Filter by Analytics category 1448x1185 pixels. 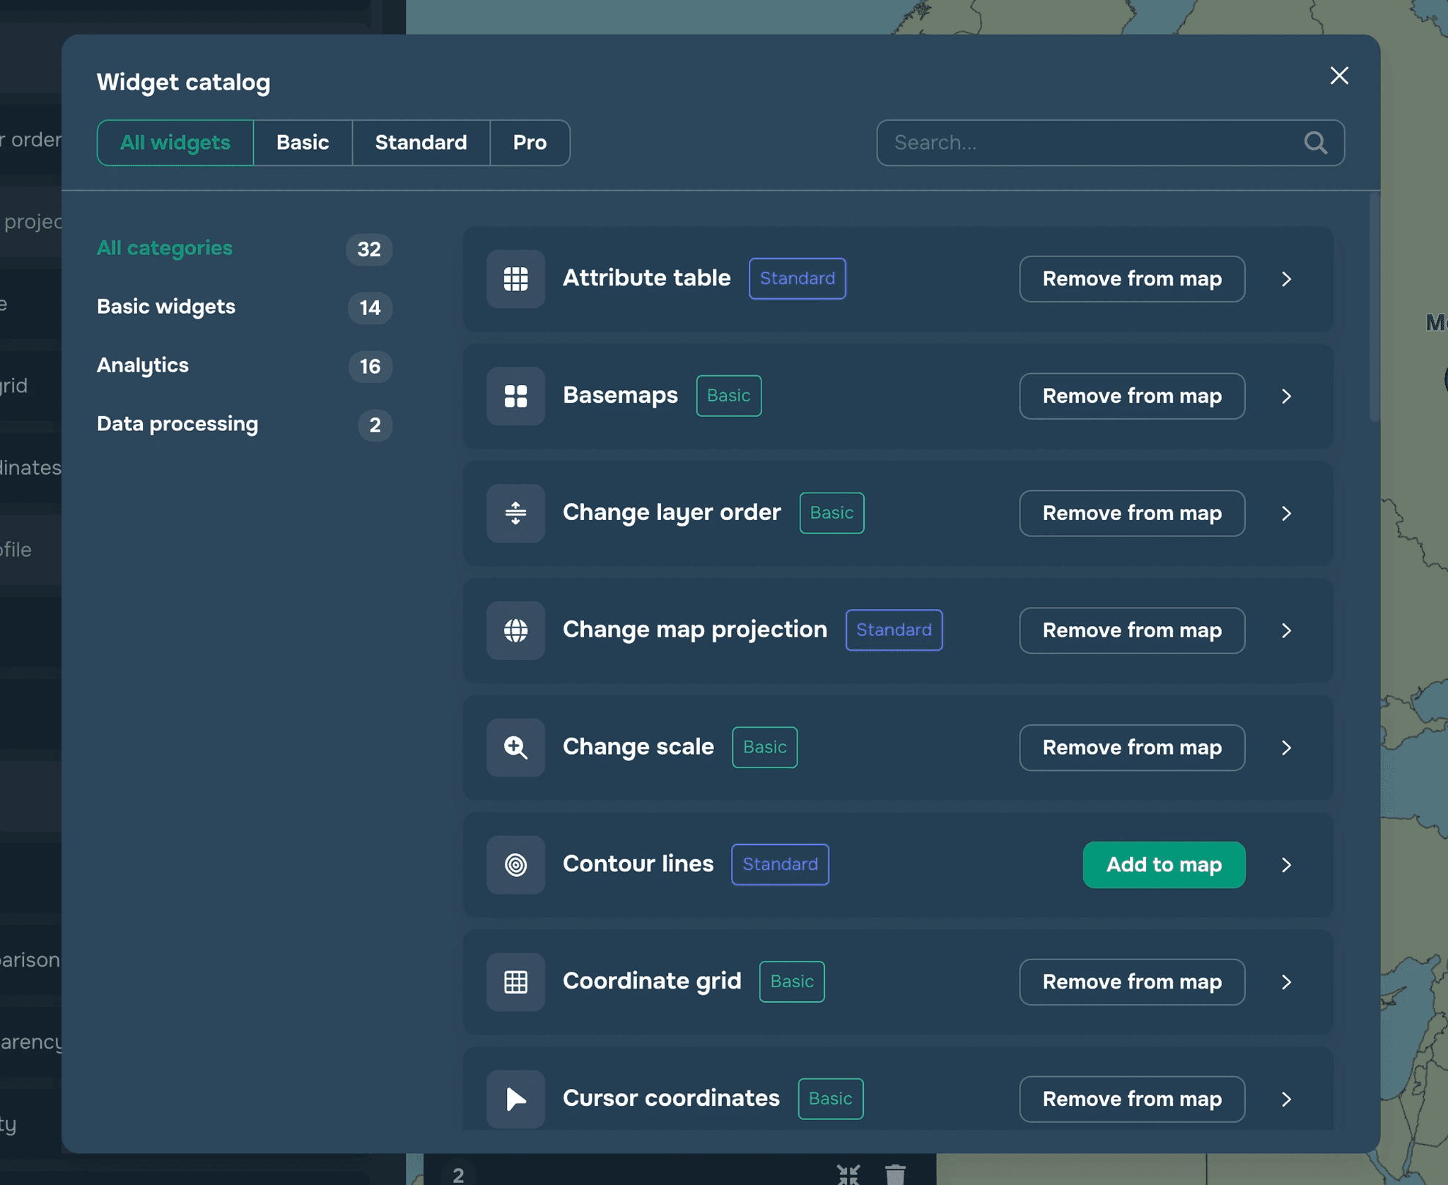click(143, 365)
